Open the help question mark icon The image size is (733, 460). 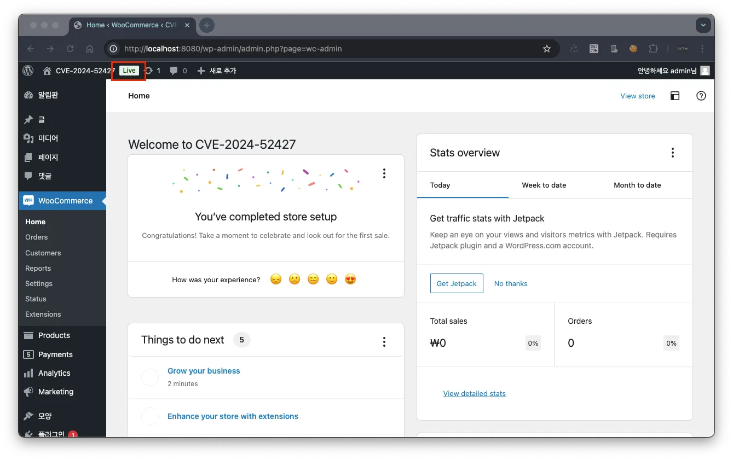pyautogui.click(x=701, y=96)
